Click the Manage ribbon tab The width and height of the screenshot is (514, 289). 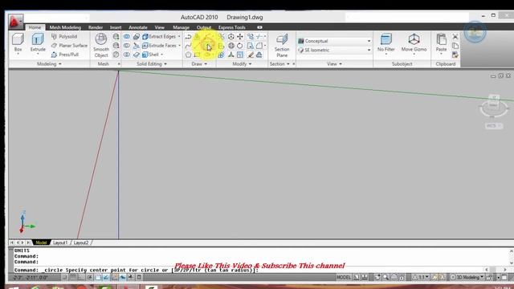(181, 27)
